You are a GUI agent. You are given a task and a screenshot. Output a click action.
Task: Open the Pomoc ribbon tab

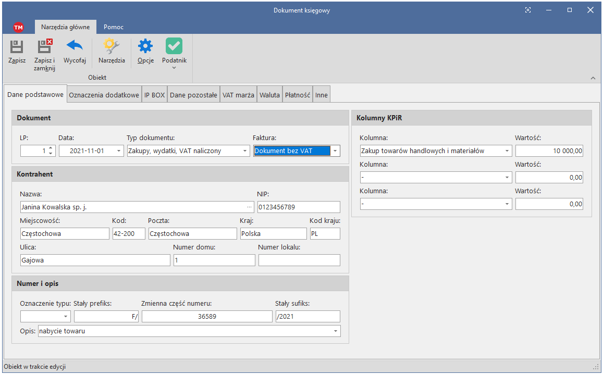(x=114, y=27)
